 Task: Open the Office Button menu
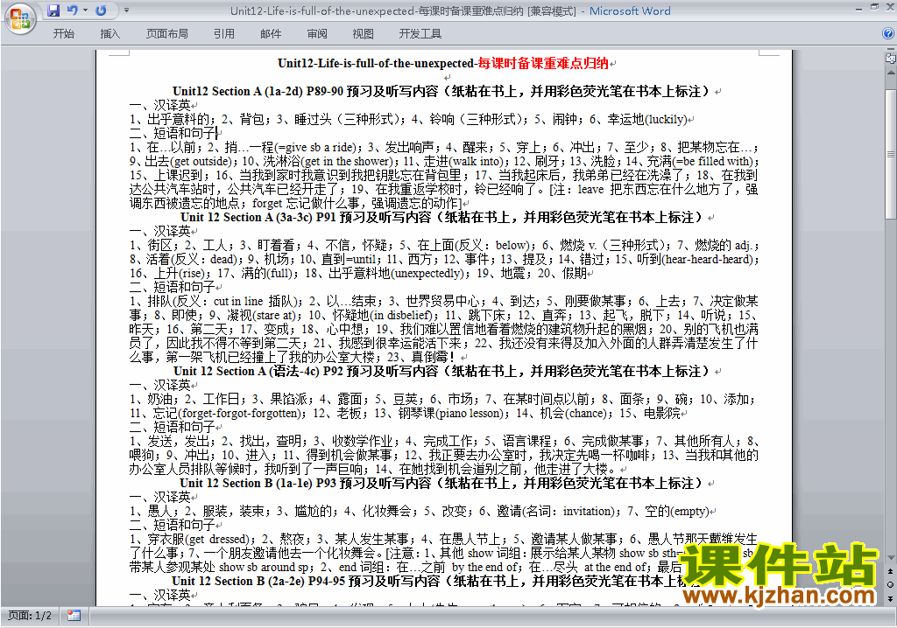20,19
